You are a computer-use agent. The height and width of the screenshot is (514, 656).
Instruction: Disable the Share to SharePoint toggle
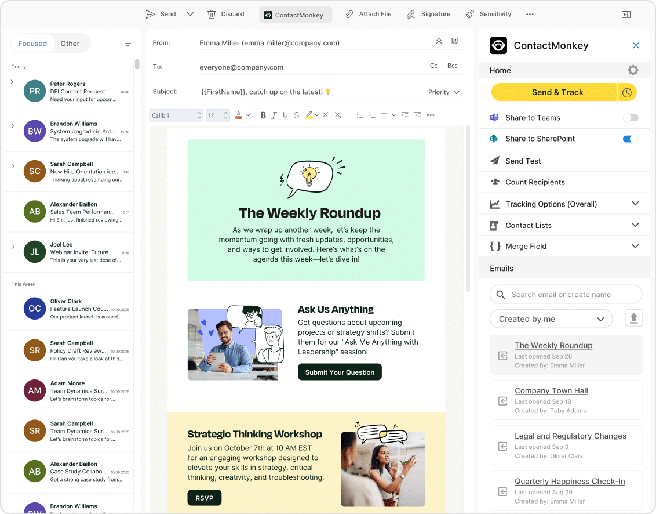631,139
